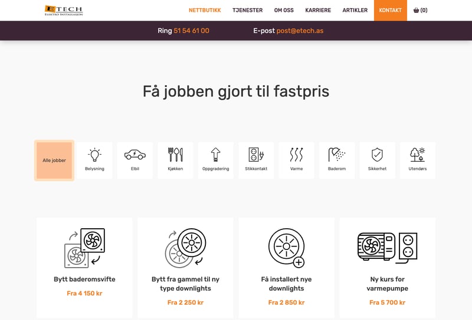This screenshot has width=472, height=320.
Task: Open the NETTBUTIKK menu item
Action: point(205,10)
